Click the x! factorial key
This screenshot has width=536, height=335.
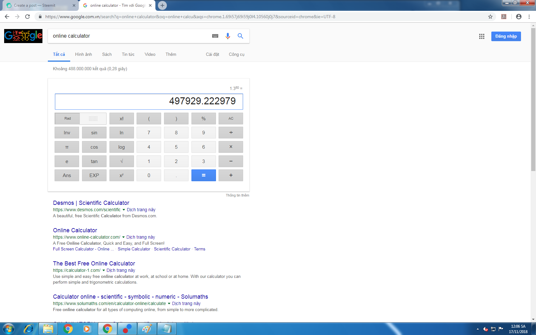pyautogui.click(x=122, y=119)
